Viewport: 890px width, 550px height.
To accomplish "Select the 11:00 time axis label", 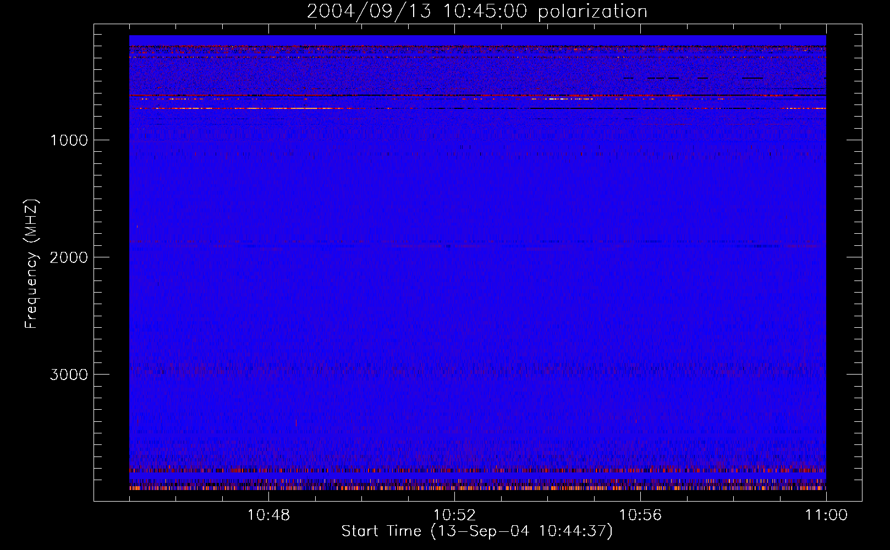I will (826, 515).
